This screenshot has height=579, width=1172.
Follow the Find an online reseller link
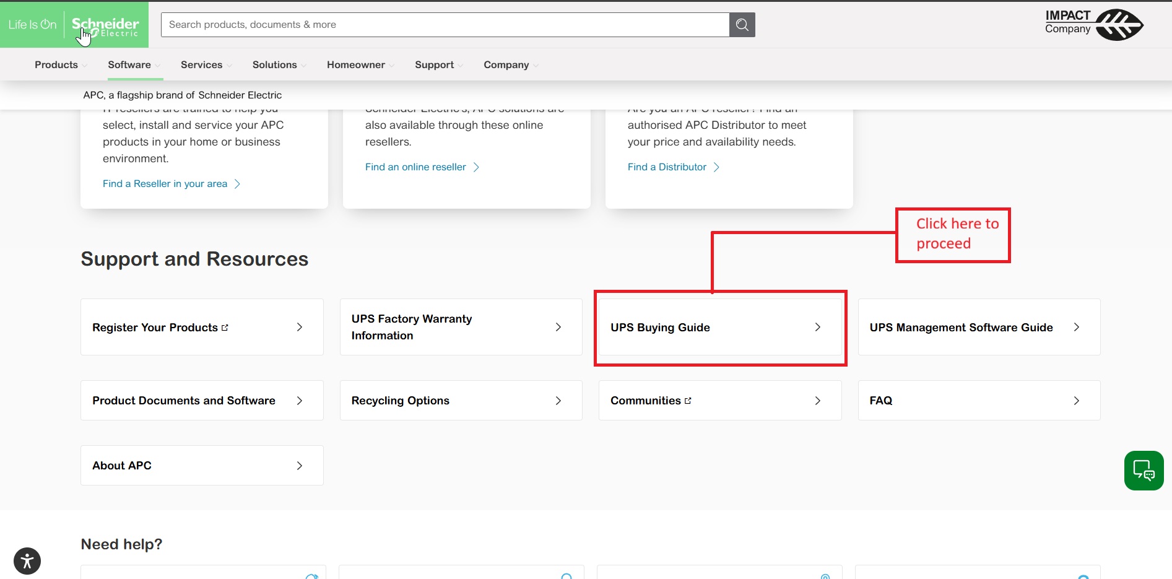(x=422, y=167)
